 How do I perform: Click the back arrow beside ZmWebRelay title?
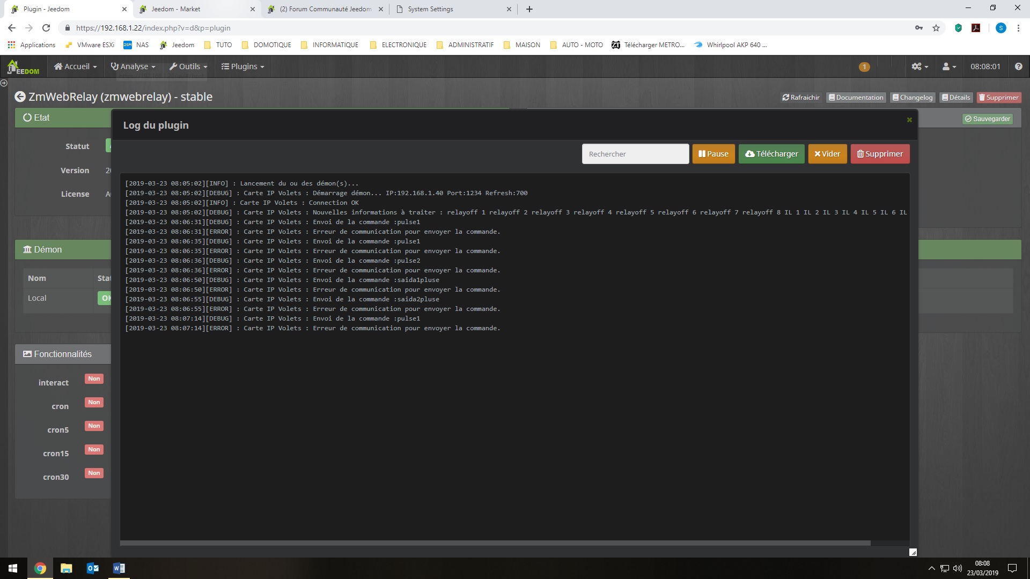click(20, 97)
